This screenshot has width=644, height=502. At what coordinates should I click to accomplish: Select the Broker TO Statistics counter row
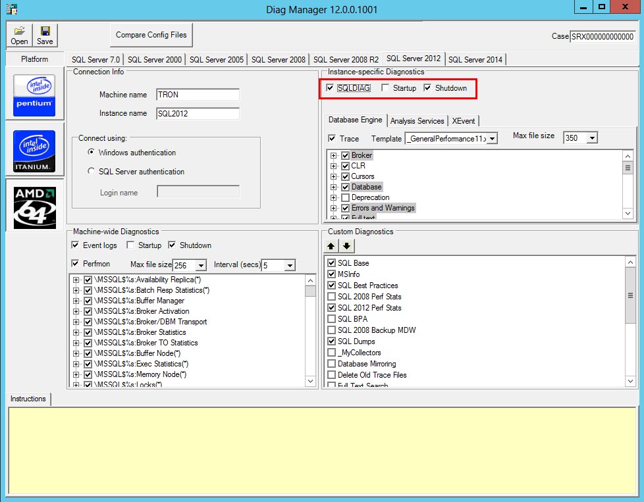point(146,343)
